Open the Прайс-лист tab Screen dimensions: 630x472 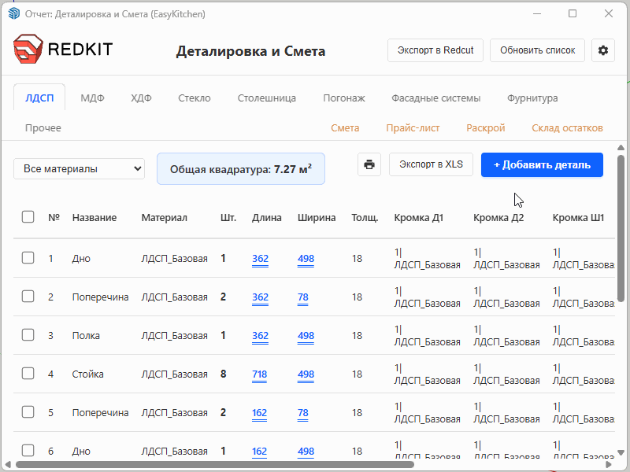pyautogui.click(x=413, y=128)
